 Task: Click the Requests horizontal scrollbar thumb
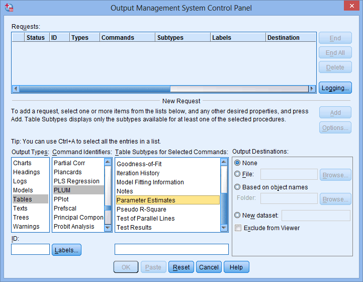(x=95, y=89)
